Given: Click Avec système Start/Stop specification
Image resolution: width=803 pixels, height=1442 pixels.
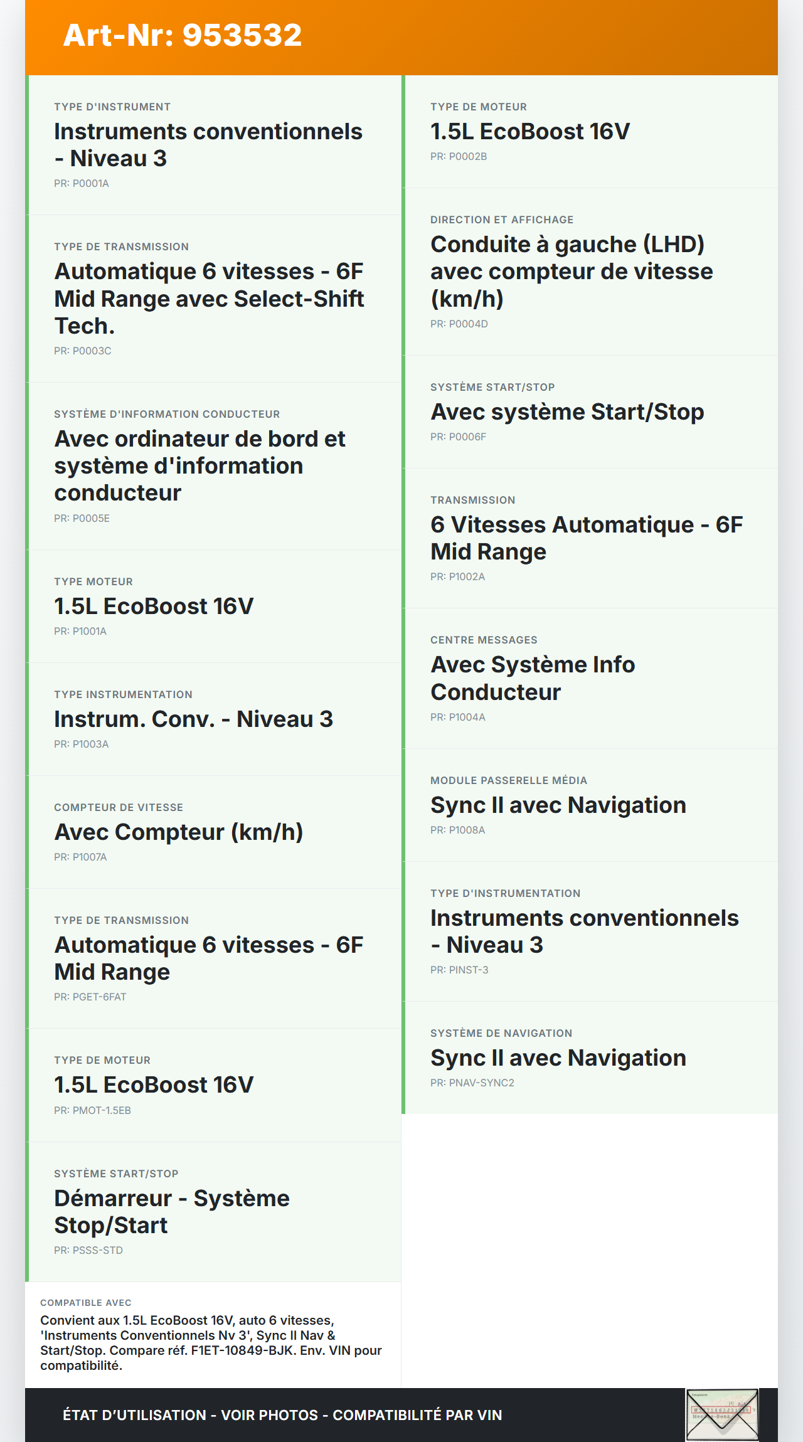Looking at the screenshot, I should tap(567, 412).
